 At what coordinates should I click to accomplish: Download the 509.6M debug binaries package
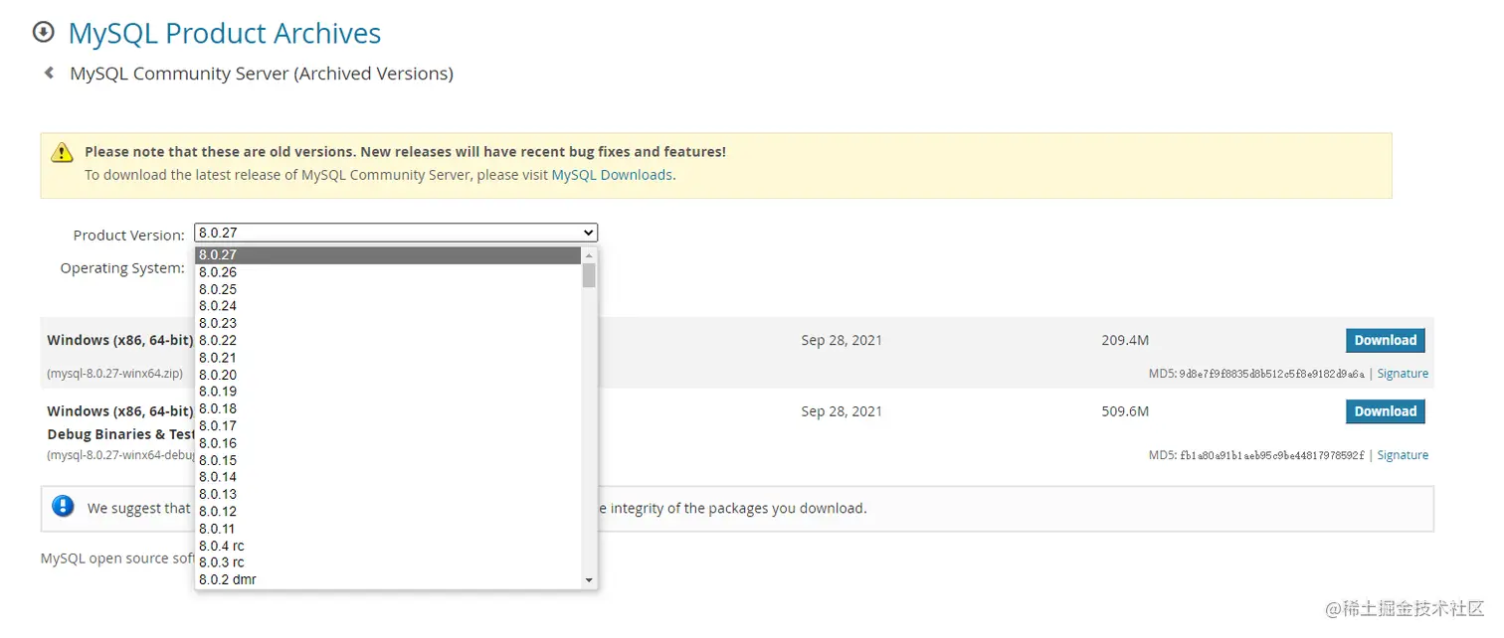1385,411
